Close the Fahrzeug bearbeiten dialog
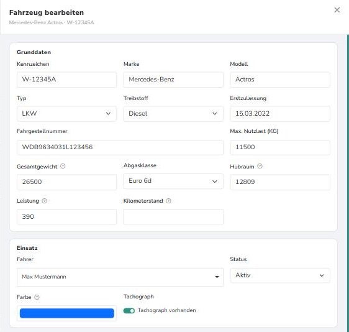The image size is (349, 332). (x=337, y=10)
